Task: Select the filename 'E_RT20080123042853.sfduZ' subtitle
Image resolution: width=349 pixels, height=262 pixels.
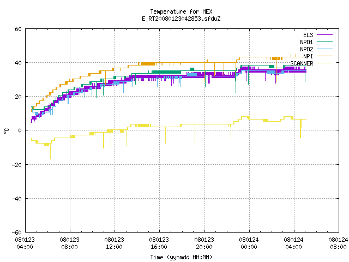Action: pyautogui.click(x=181, y=19)
